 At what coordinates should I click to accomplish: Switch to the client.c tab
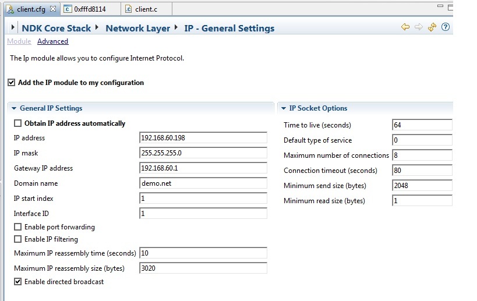[146, 9]
